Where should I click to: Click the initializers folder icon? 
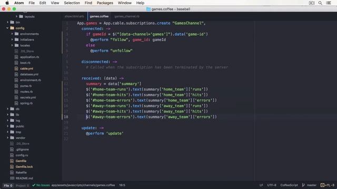coord(16,39)
